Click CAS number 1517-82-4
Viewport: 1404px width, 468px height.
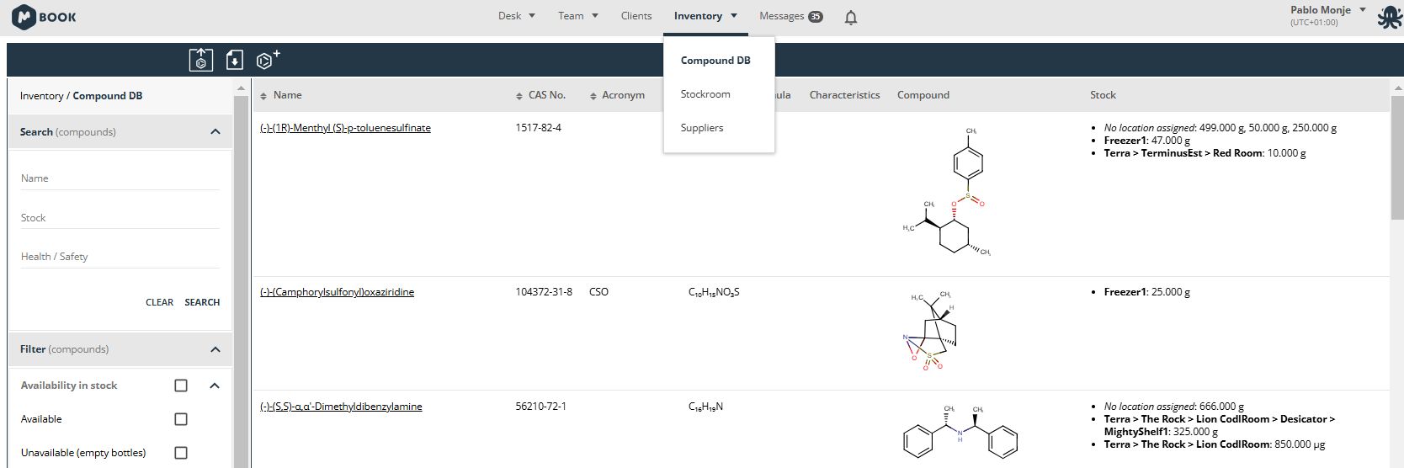click(538, 128)
